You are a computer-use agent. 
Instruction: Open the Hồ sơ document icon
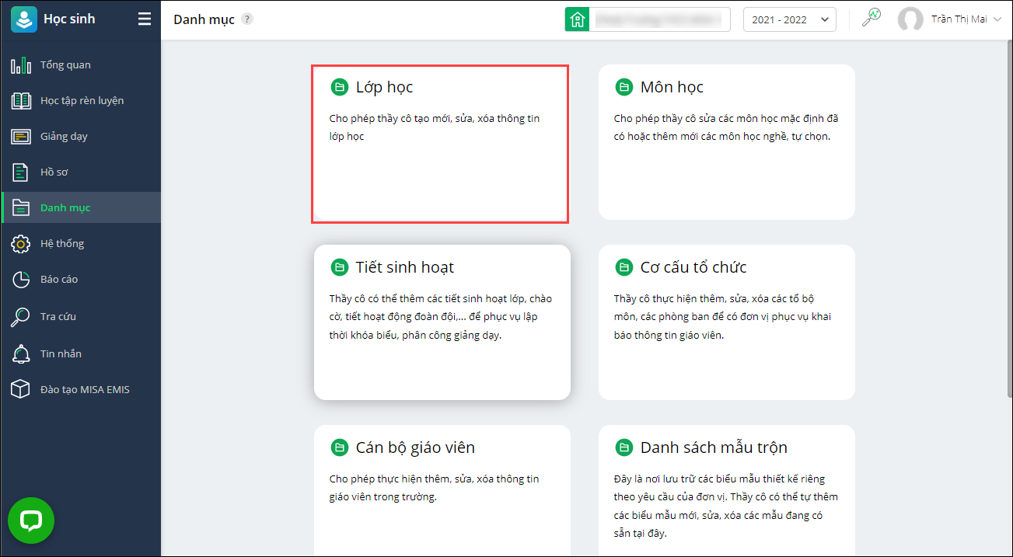[x=21, y=172]
